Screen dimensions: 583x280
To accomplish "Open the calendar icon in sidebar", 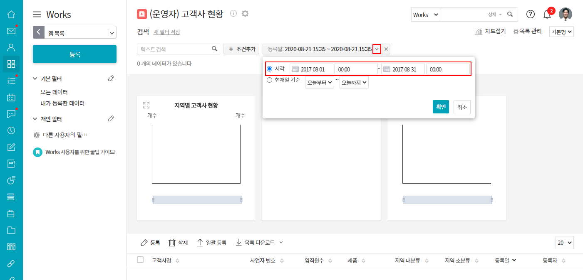I will [11, 98].
